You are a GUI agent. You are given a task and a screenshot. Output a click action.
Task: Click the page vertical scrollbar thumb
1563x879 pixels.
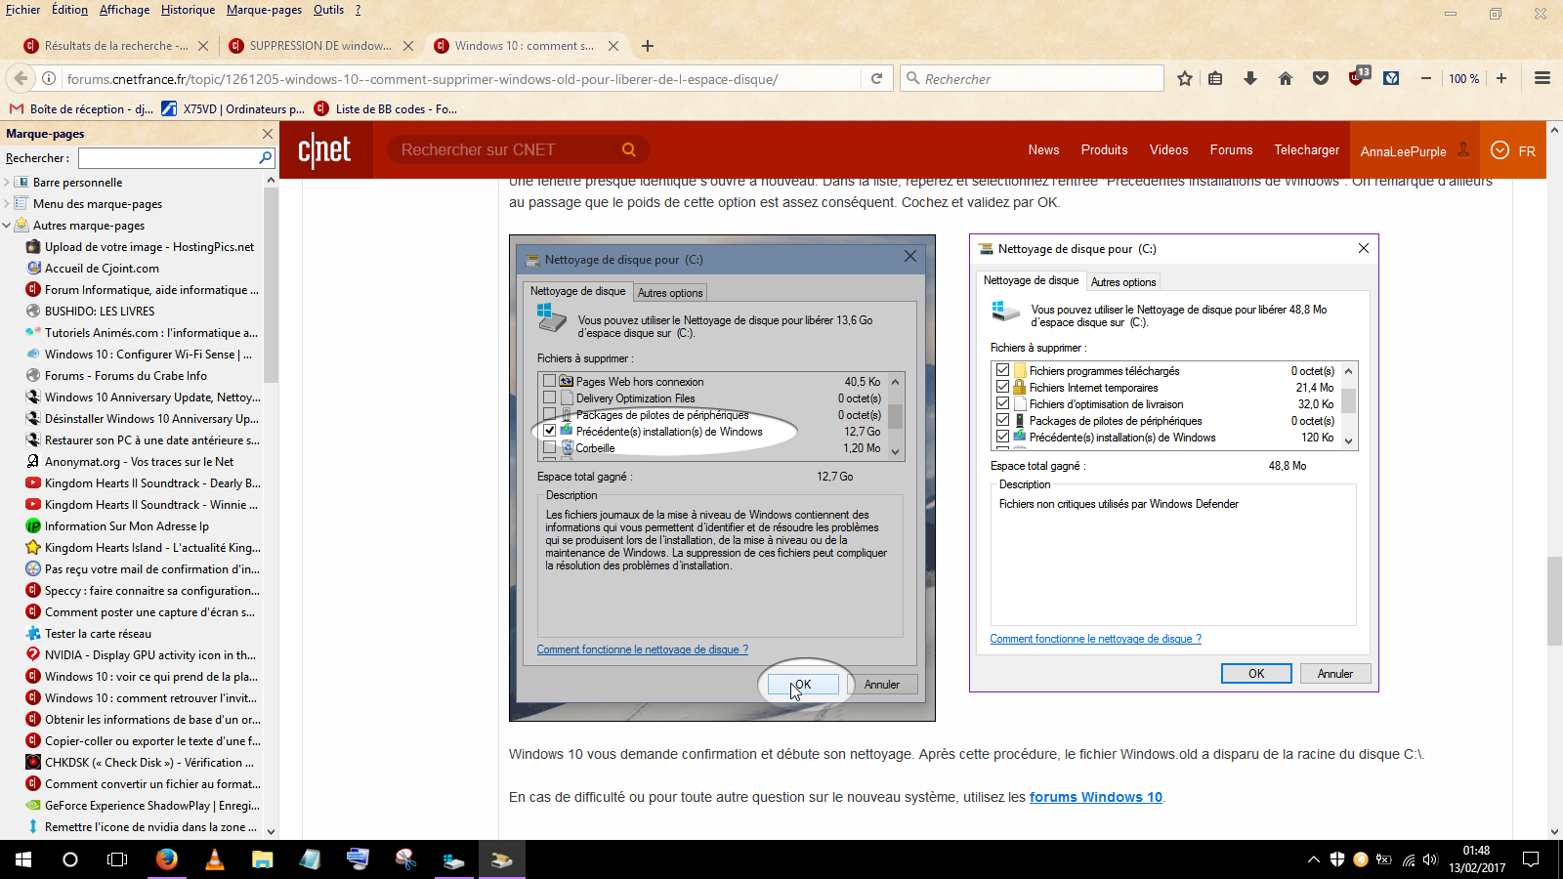pyautogui.click(x=1554, y=601)
